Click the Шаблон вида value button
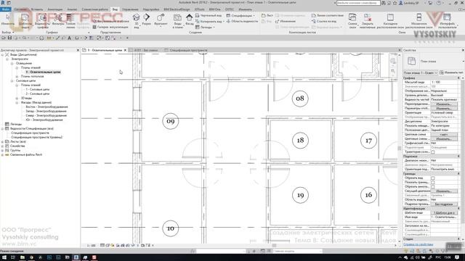The image size is (465, 261). (x=444, y=212)
